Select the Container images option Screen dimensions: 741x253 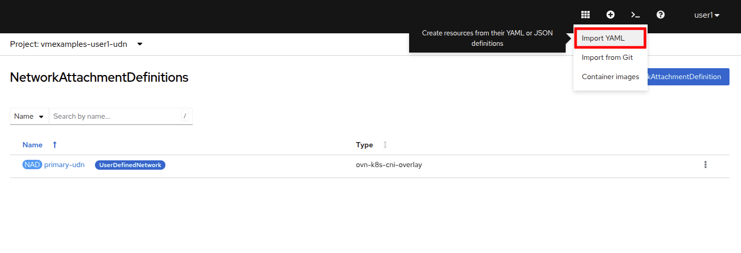point(610,77)
